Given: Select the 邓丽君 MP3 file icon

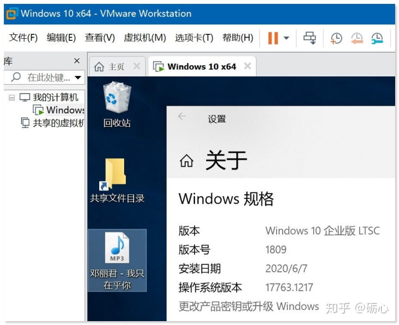Looking at the screenshot, I should 117,261.
